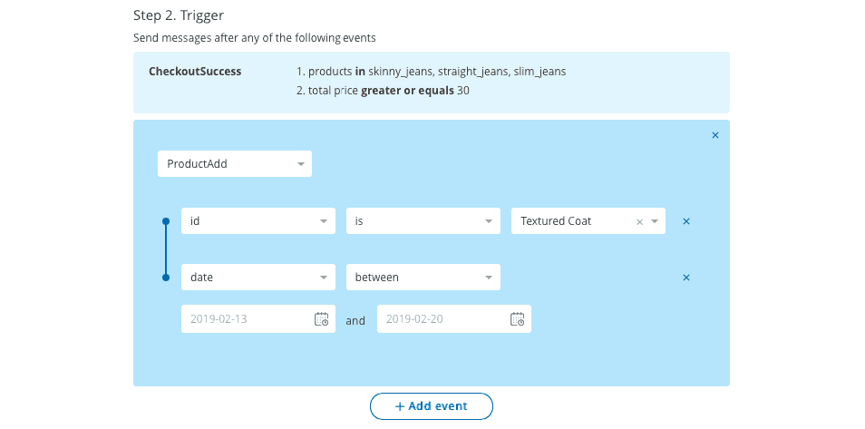Viewport: 865px width, 429px height.
Task: Open the date attribute dropdown
Action: 324,278
